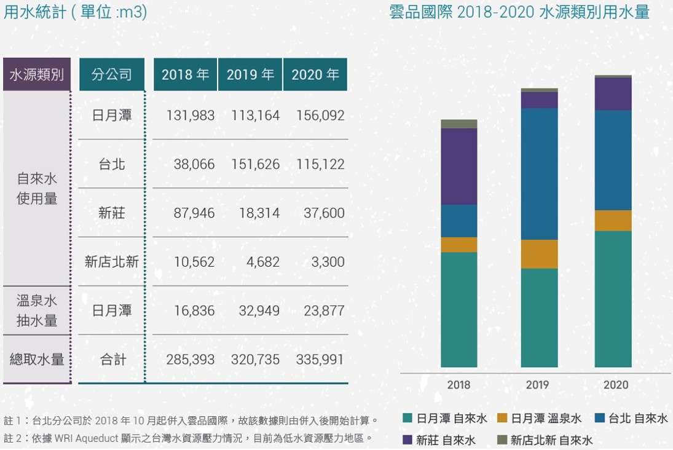Select the value 32,949
Screen dimensions: 673x450
tap(259, 310)
